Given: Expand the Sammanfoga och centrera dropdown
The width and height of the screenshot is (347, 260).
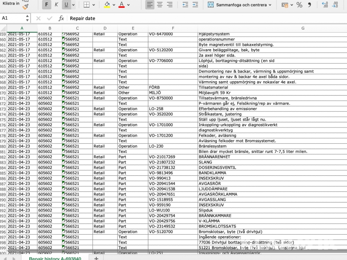Looking at the screenshot, I should coord(270,5).
